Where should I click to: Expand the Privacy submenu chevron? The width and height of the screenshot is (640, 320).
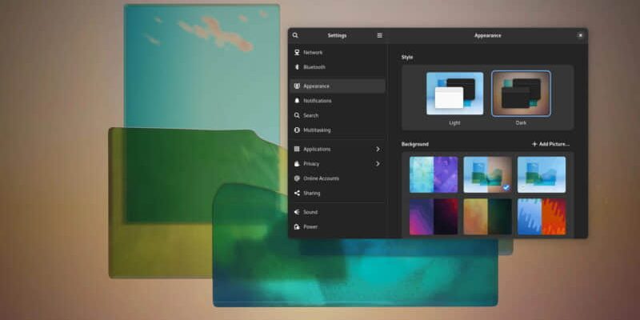tap(378, 164)
